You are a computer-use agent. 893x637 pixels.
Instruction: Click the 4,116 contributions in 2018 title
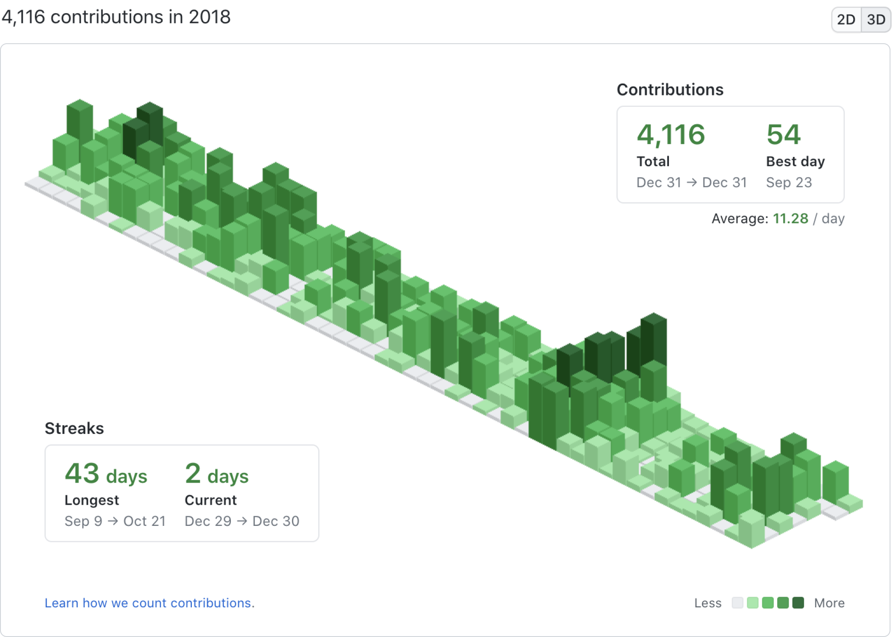pos(116,17)
